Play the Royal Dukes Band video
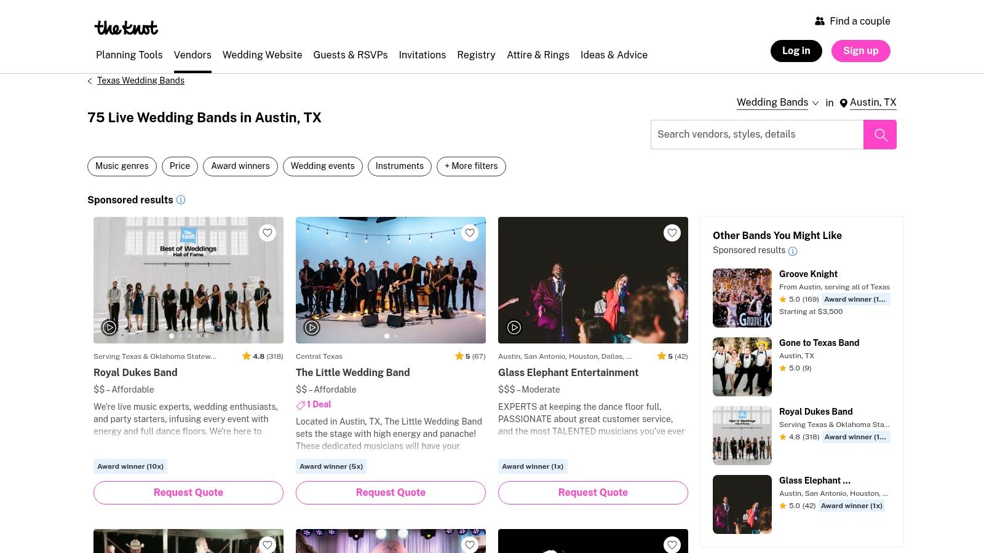984x553 pixels. tap(109, 327)
